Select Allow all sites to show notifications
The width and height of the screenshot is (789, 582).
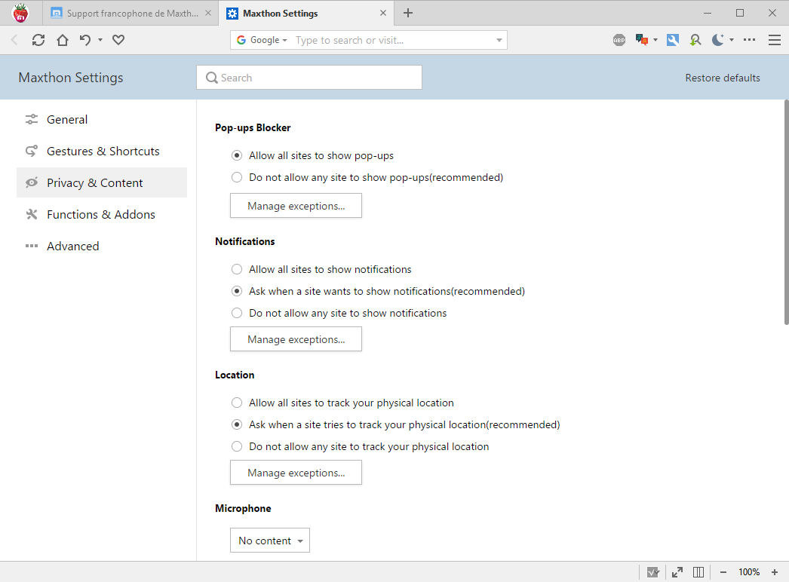point(237,269)
